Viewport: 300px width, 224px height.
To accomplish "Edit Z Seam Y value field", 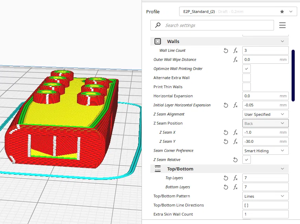I will coord(265,141).
